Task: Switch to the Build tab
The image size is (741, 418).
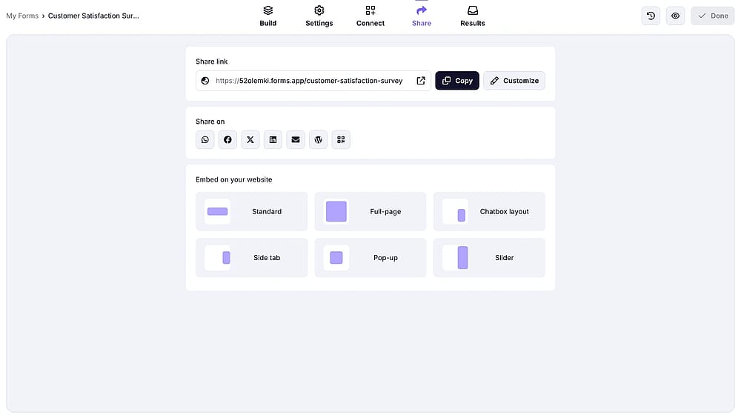Action: point(268,16)
